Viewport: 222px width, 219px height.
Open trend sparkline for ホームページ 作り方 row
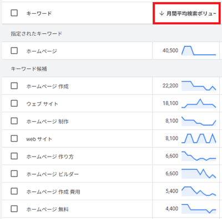point(199,156)
